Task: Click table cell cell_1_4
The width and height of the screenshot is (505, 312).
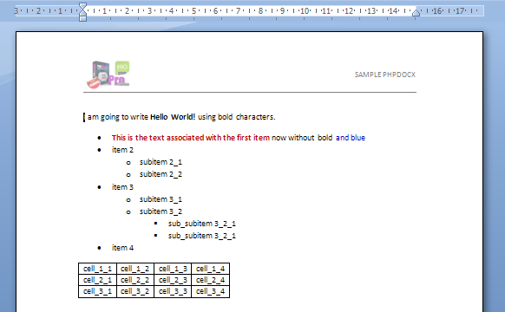Action: pos(210,269)
